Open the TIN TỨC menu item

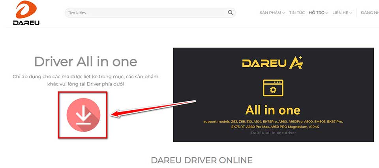(297, 13)
